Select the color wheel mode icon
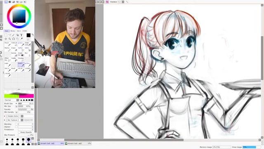 pos(6,2)
